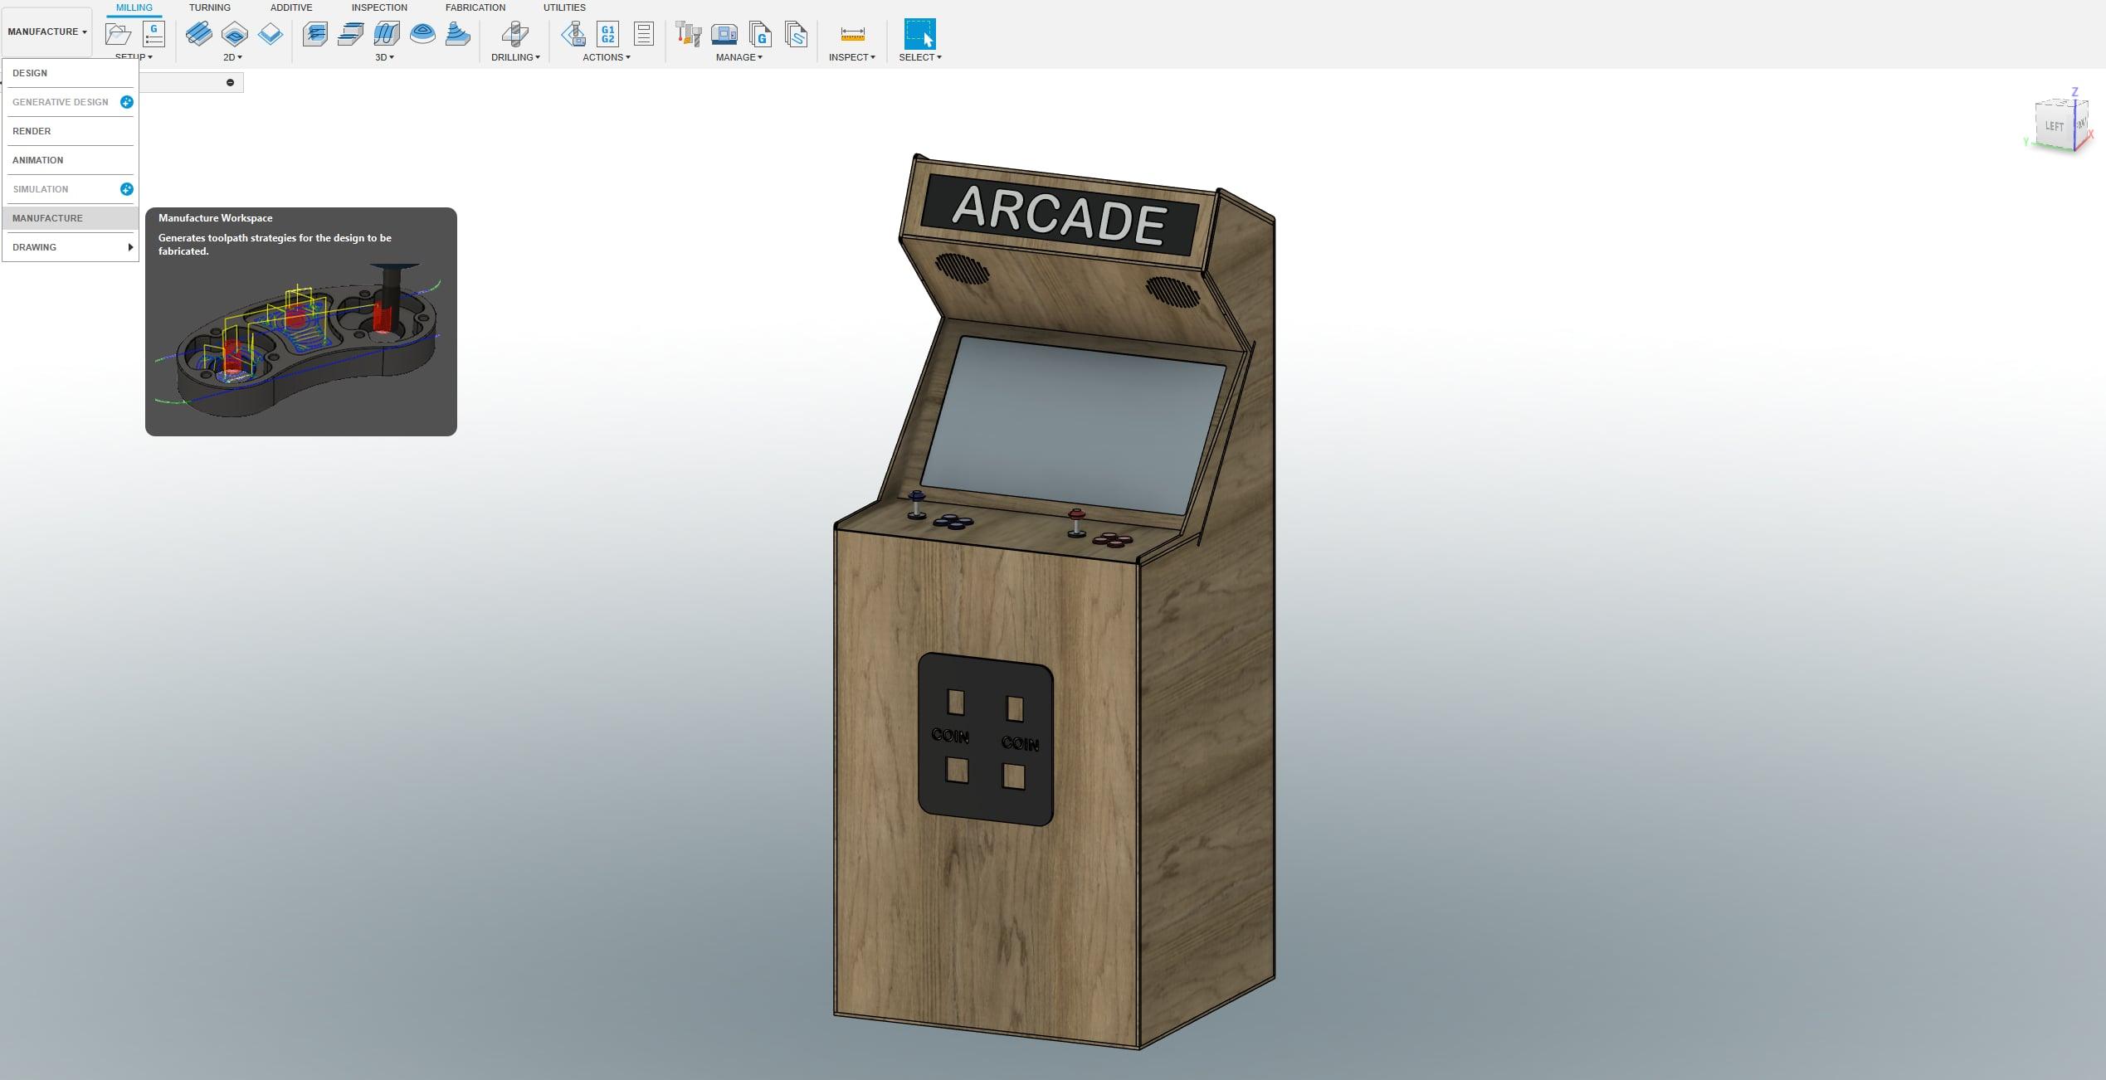Click the black coin door panel
The width and height of the screenshot is (2106, 1080).
coord(985,739)
